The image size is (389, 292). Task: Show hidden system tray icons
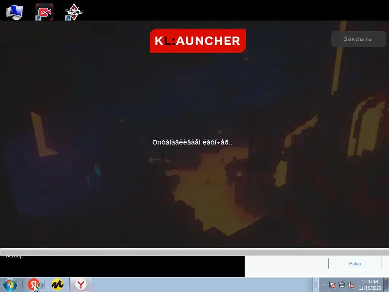[x=323, y=285]
